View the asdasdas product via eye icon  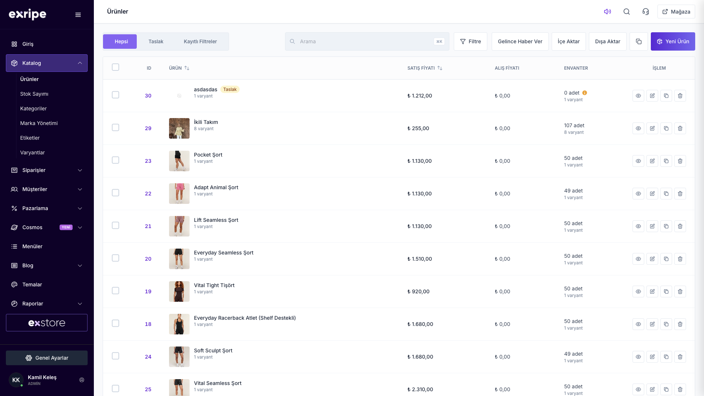(638, 96)
